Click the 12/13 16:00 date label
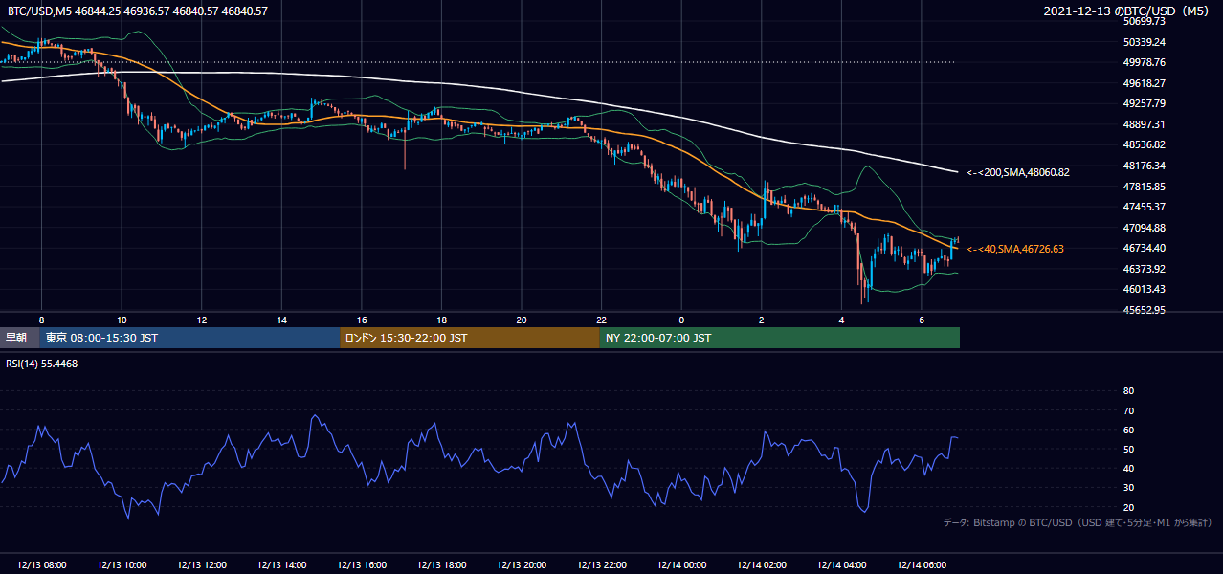Screen dimensions: 1223x574 361,565
